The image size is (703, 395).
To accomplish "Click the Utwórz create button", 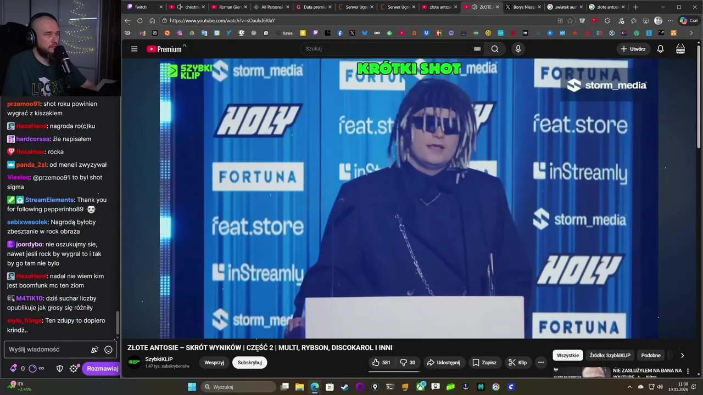I will (x=633, y=49).
